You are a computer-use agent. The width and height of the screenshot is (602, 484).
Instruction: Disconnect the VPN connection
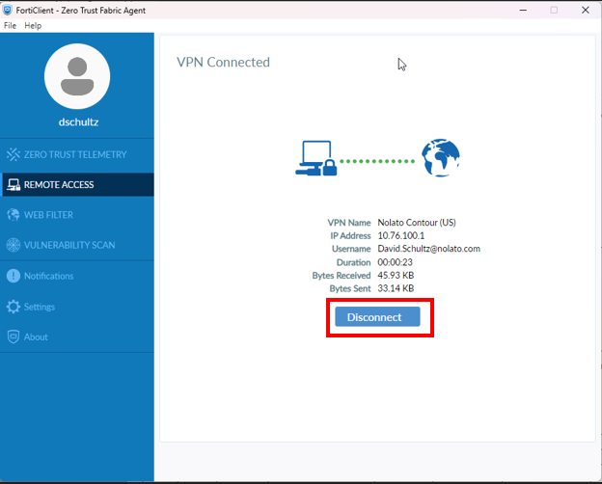[x=377, y=316]
